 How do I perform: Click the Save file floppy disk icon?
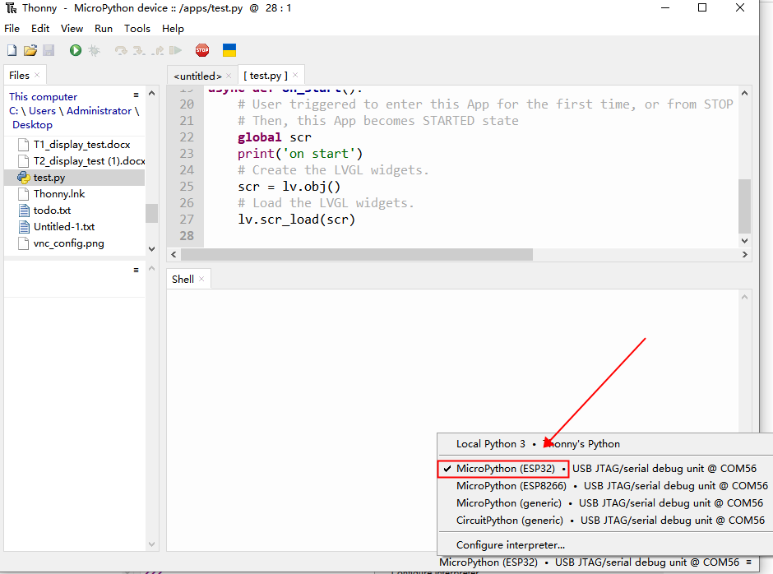pos(49,50)
